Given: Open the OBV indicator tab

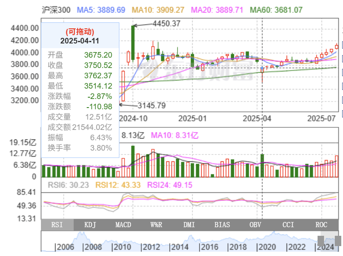Looking at the screenshot, I should [x=255, y=225].
